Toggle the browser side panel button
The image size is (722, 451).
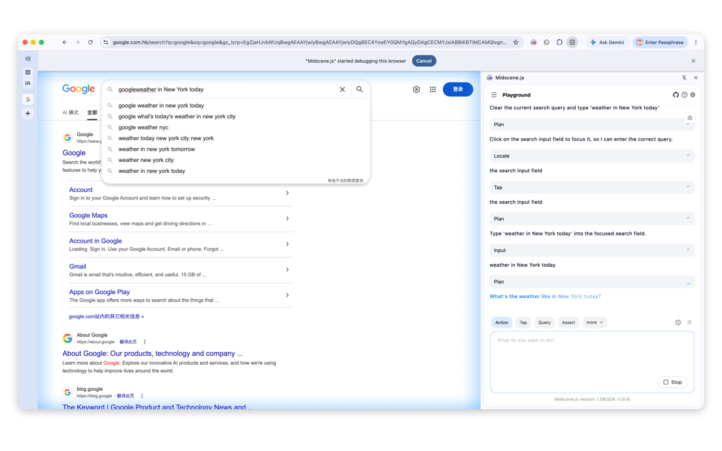(572, 42)
